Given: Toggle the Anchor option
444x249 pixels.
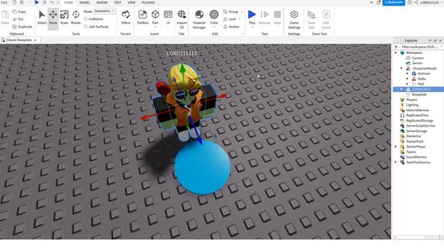Looking at the screenshot, I should (x=231, y=26).
